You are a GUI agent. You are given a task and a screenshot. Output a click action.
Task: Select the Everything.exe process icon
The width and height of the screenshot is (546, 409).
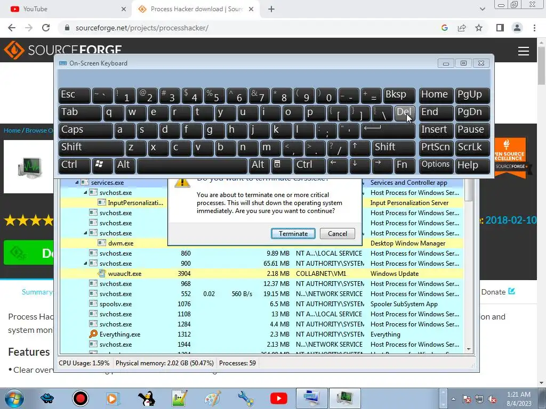pyautogui.click(x=93, y=334)
